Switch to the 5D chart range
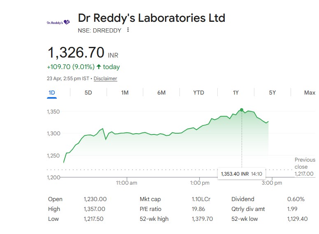319x234 pixels. point(88,93)
